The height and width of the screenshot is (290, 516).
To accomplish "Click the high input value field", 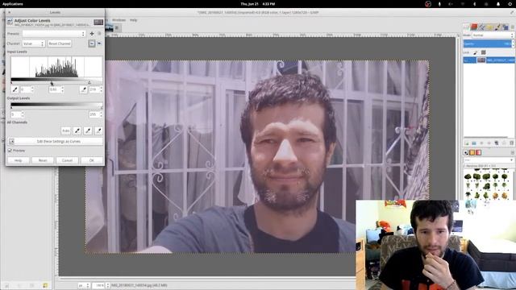I will [96, 89].
